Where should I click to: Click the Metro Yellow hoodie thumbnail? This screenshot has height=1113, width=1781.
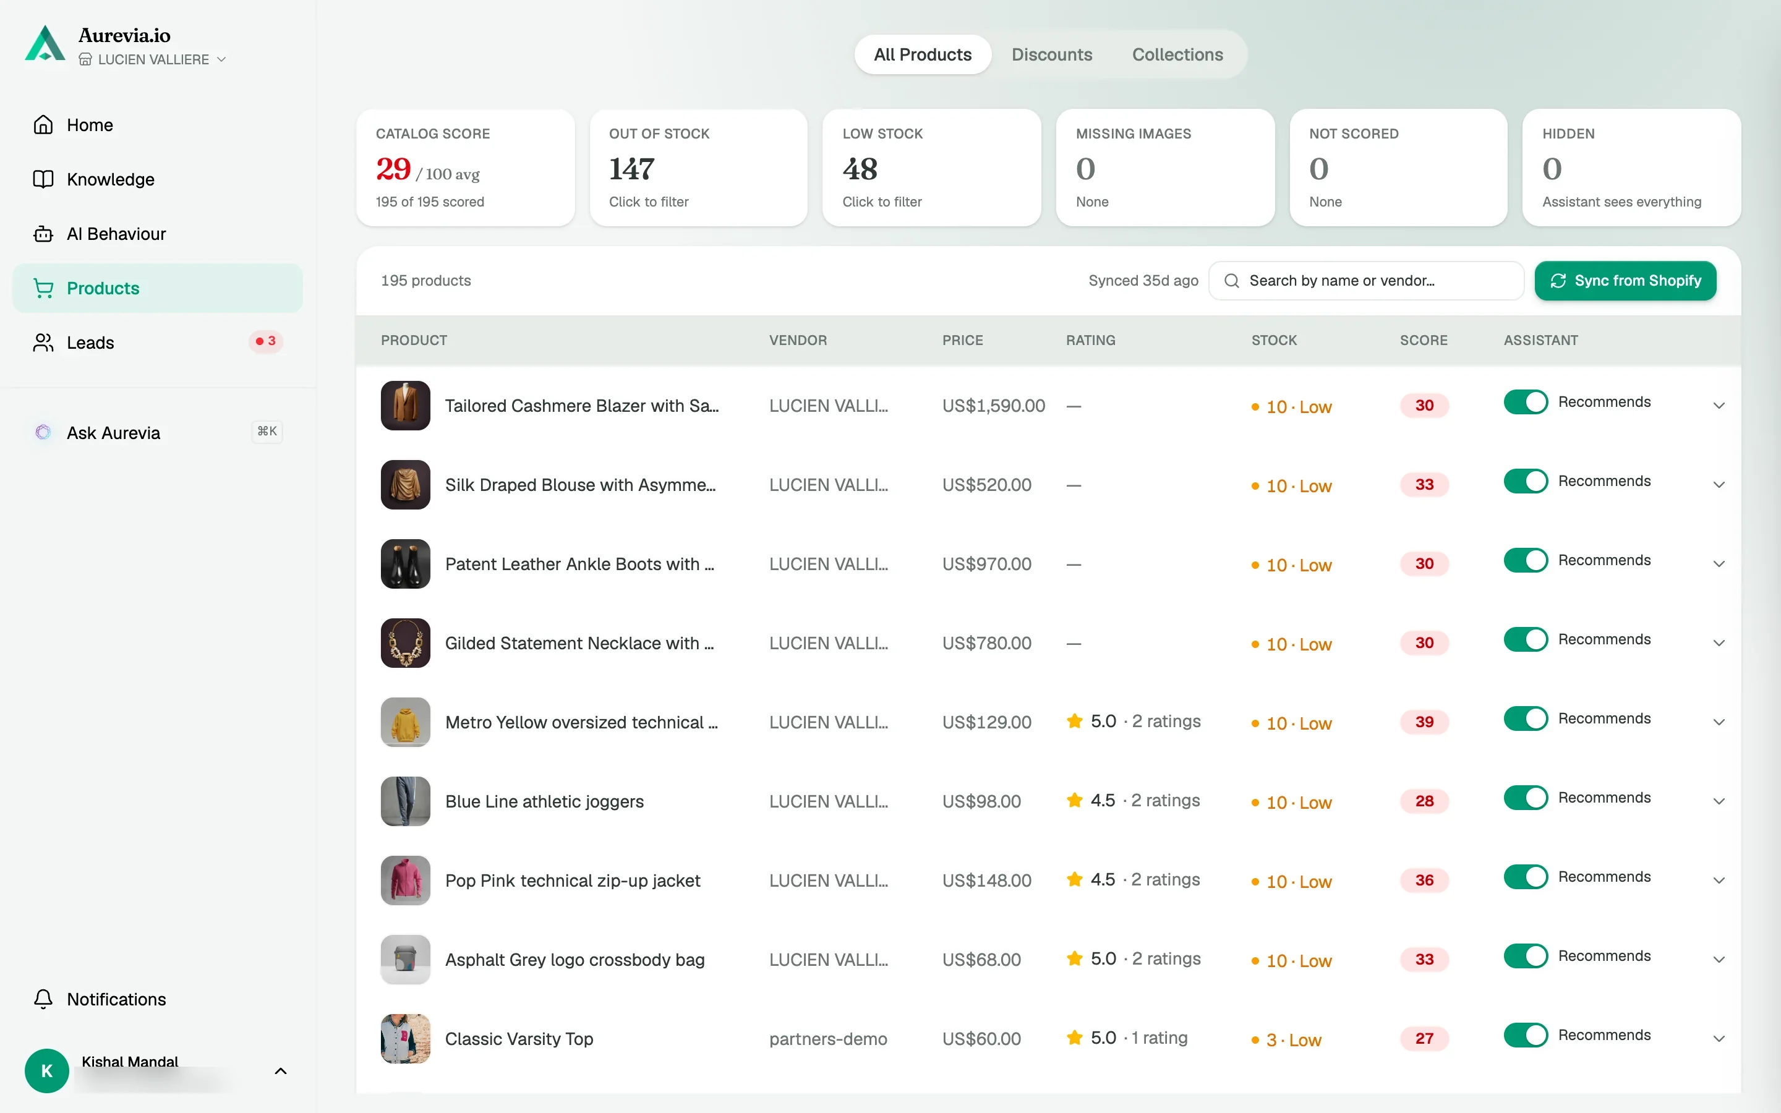(x=405, y=722)
